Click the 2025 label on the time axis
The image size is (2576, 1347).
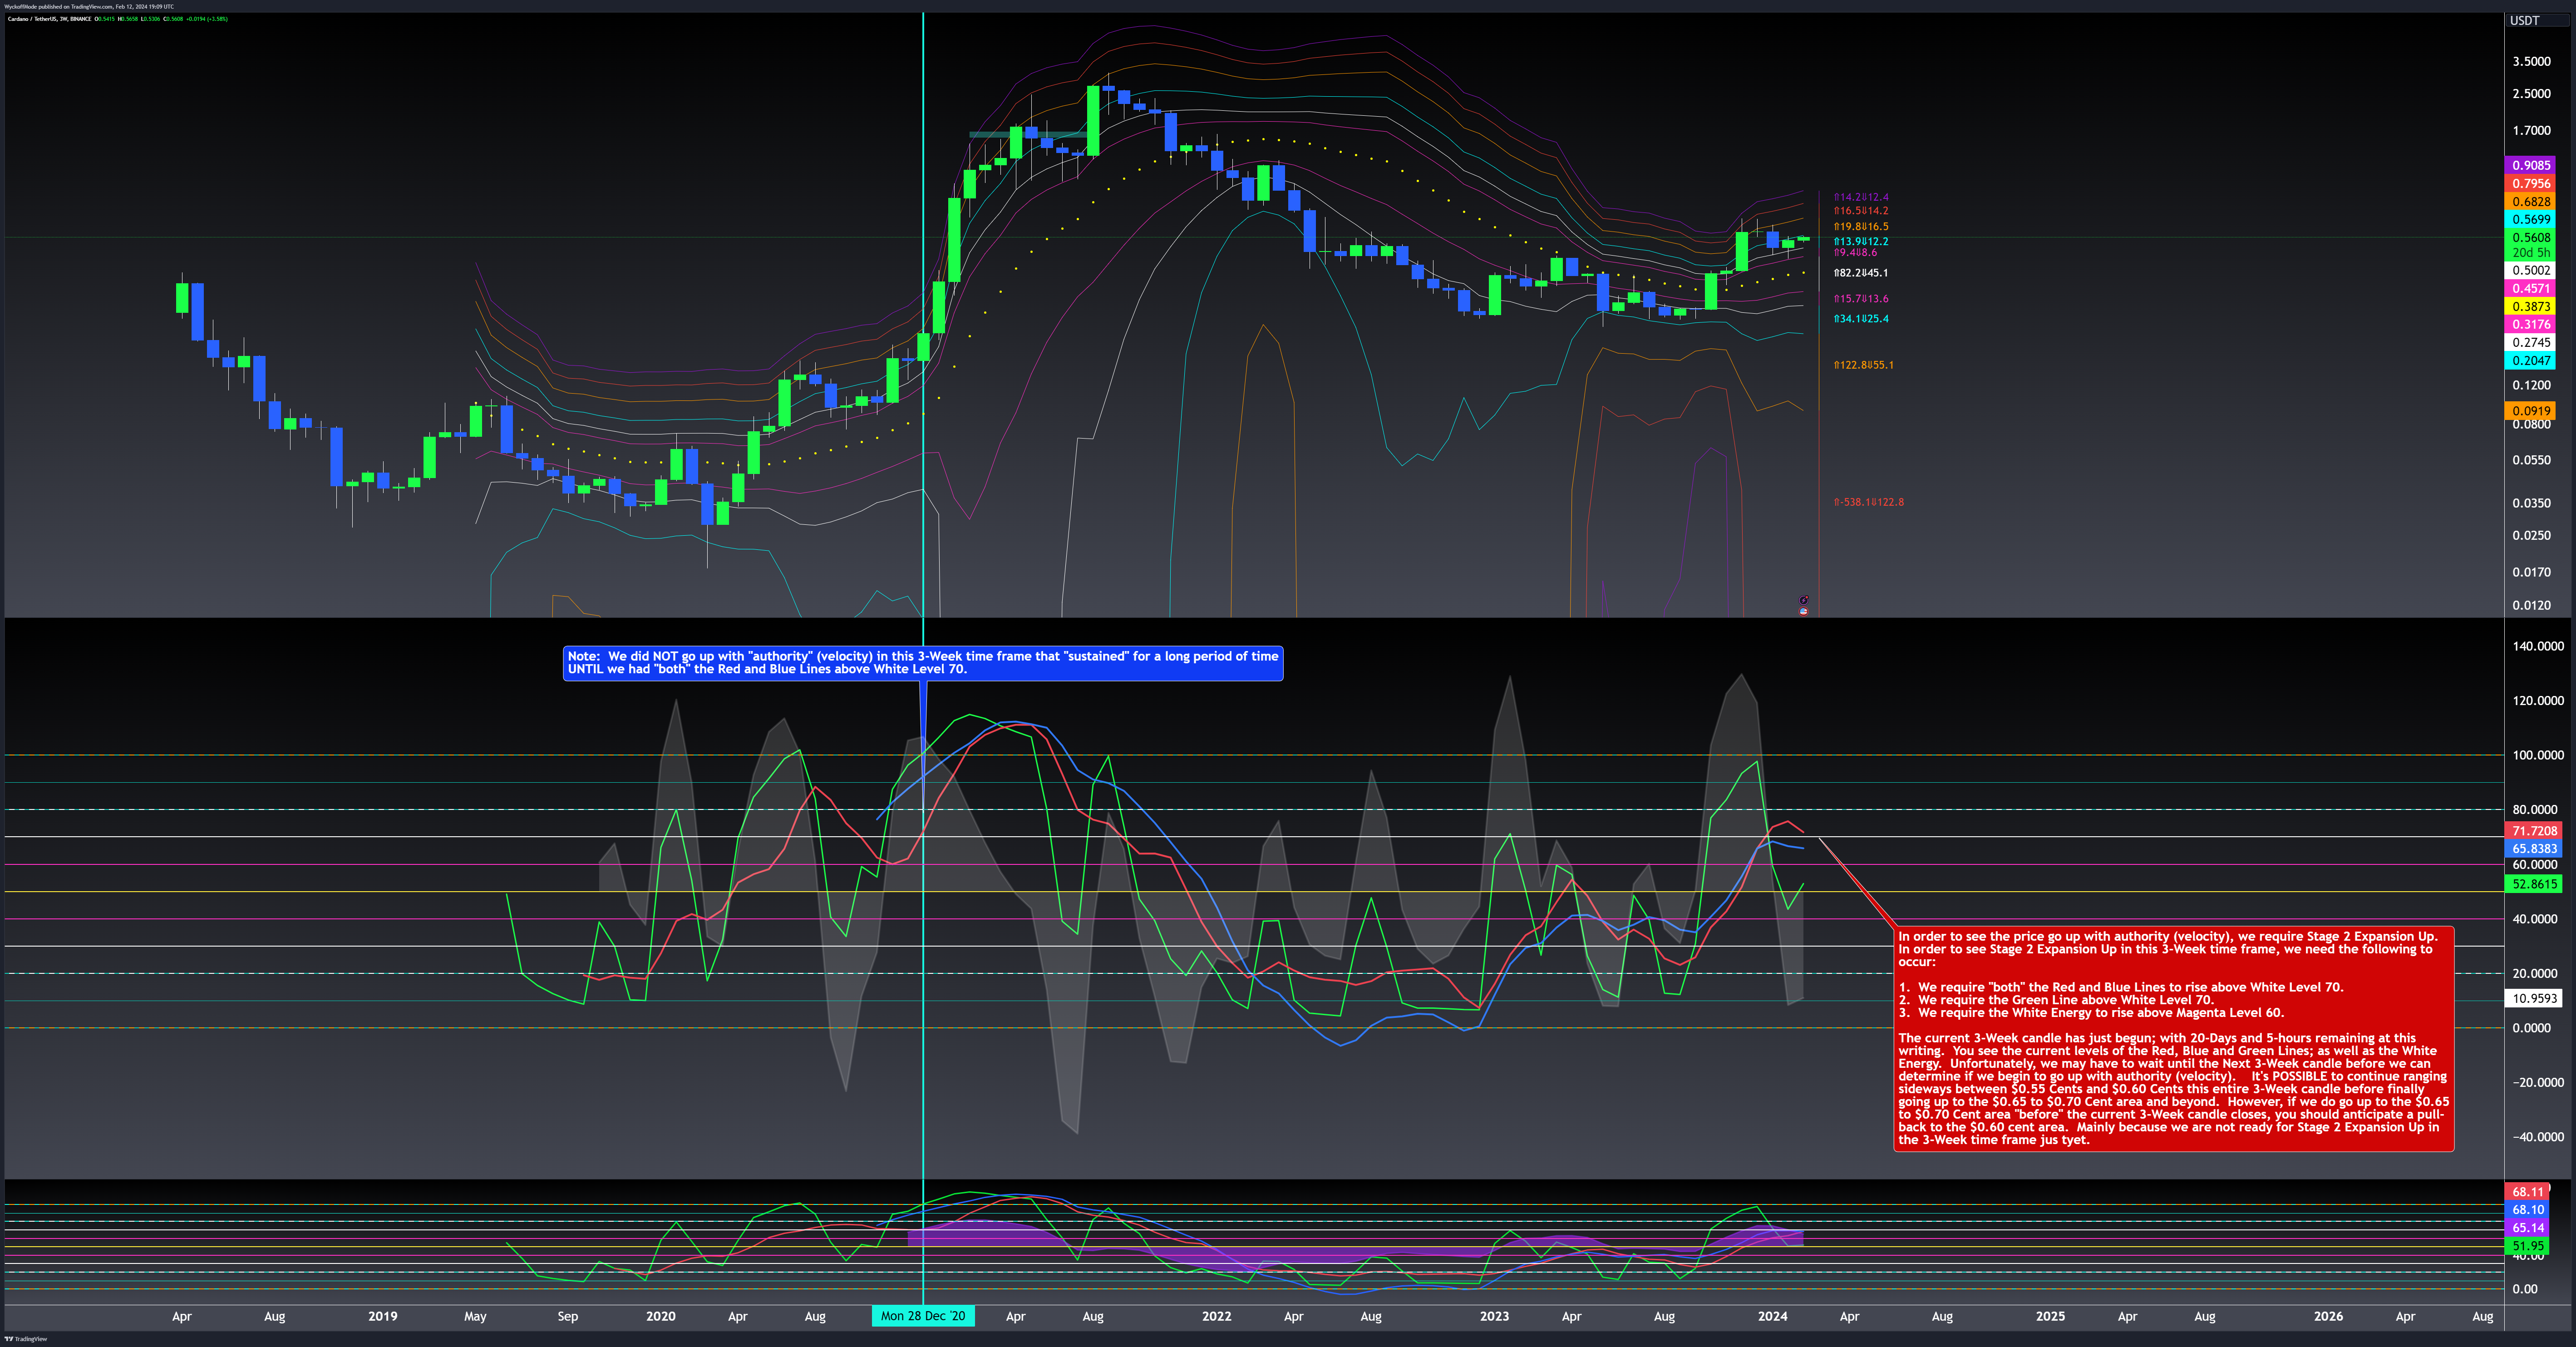[2051, 1316]
